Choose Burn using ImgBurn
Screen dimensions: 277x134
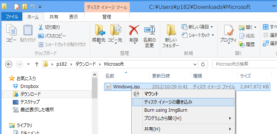[x=183, y=110]
